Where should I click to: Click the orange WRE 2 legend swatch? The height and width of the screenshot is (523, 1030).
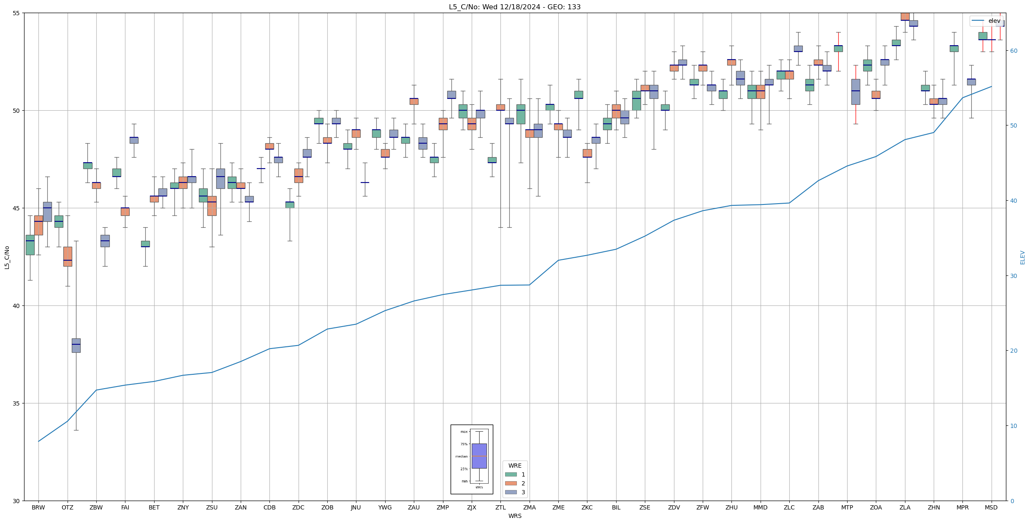[x=511, y=483]
